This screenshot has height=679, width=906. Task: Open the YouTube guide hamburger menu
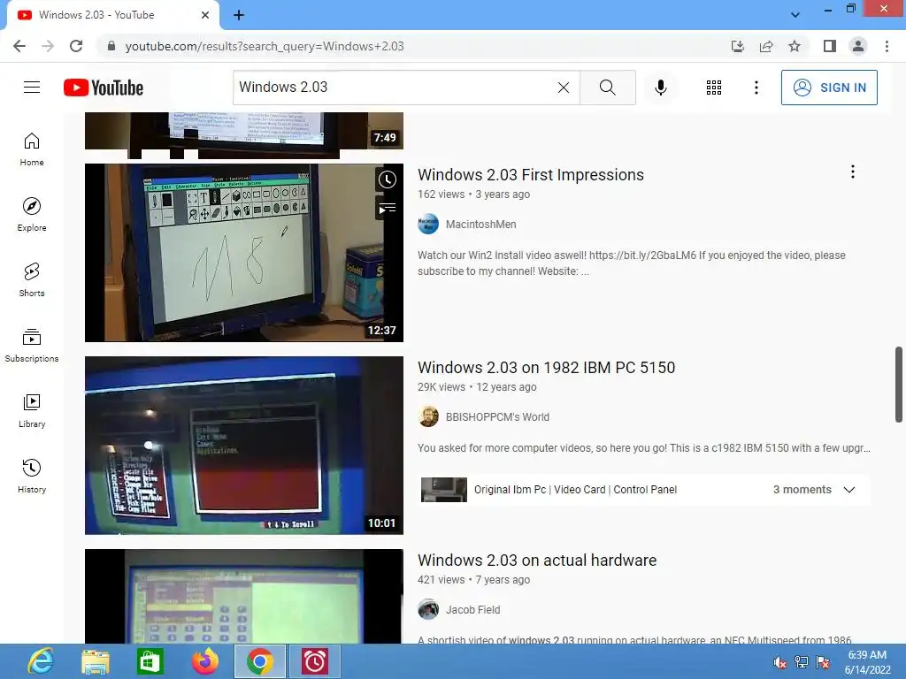click(32, 88)
